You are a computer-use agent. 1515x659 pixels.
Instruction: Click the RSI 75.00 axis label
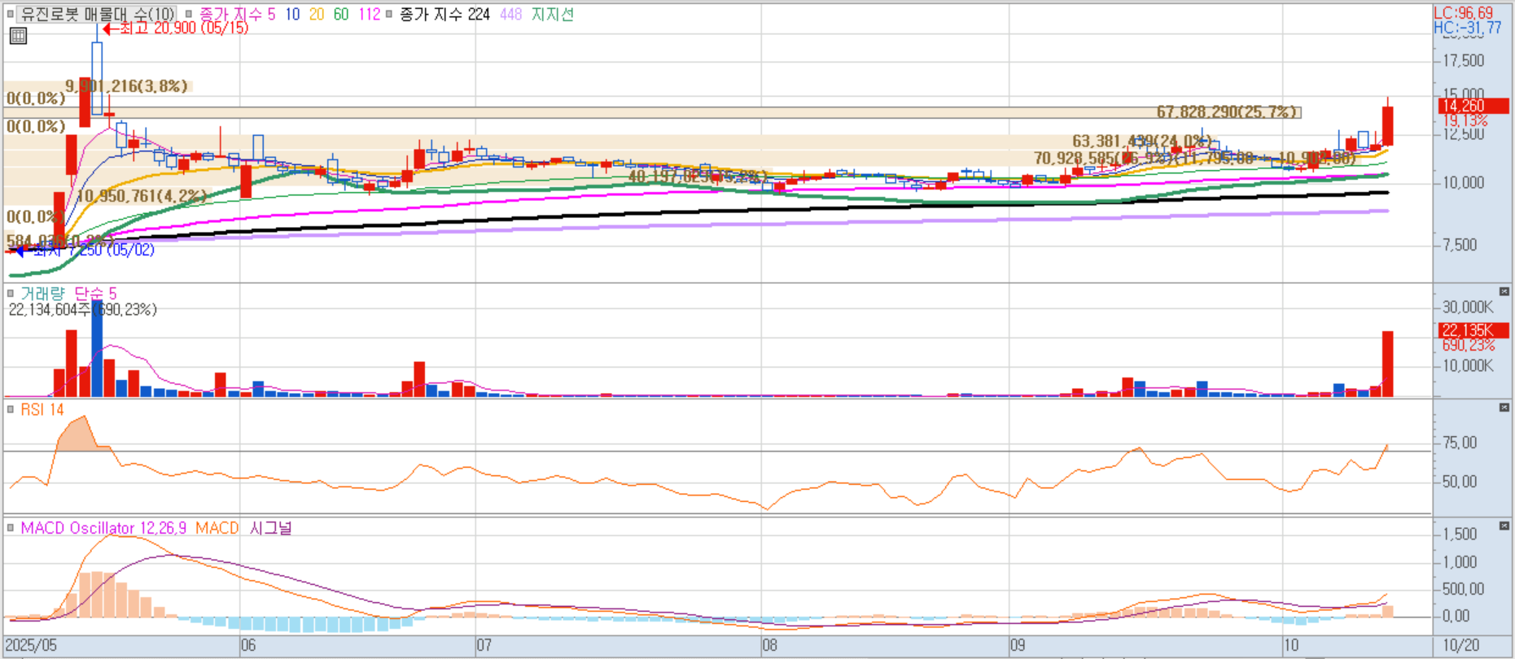click(x=1460, y=443)
